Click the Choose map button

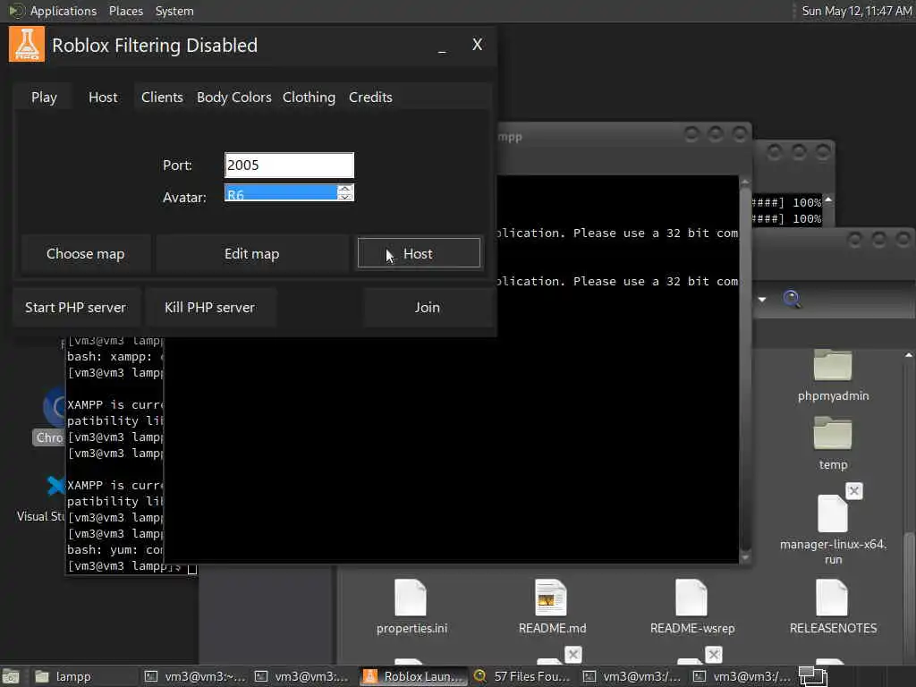click(85, 253)
